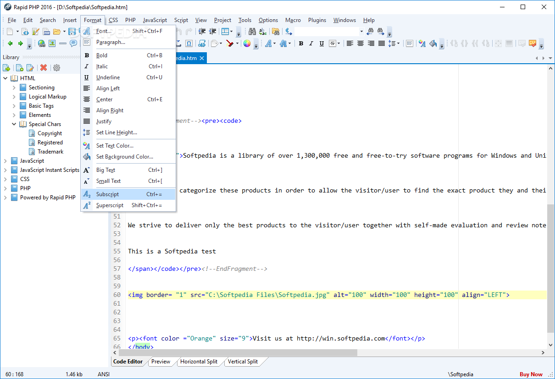Click the Library edit item pencil icon
555x379 pixels.
coord(30,68)
